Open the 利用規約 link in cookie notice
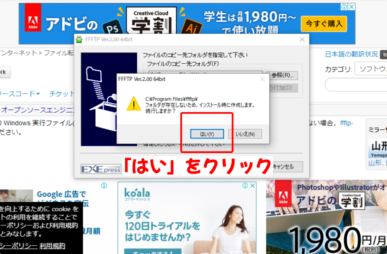This screenshot has height=254, width=387. [52, 246]
